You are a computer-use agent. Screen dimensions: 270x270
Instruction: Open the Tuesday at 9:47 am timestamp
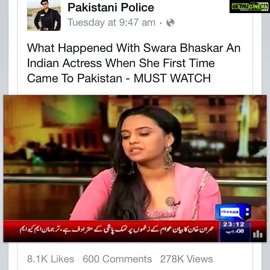111,22
